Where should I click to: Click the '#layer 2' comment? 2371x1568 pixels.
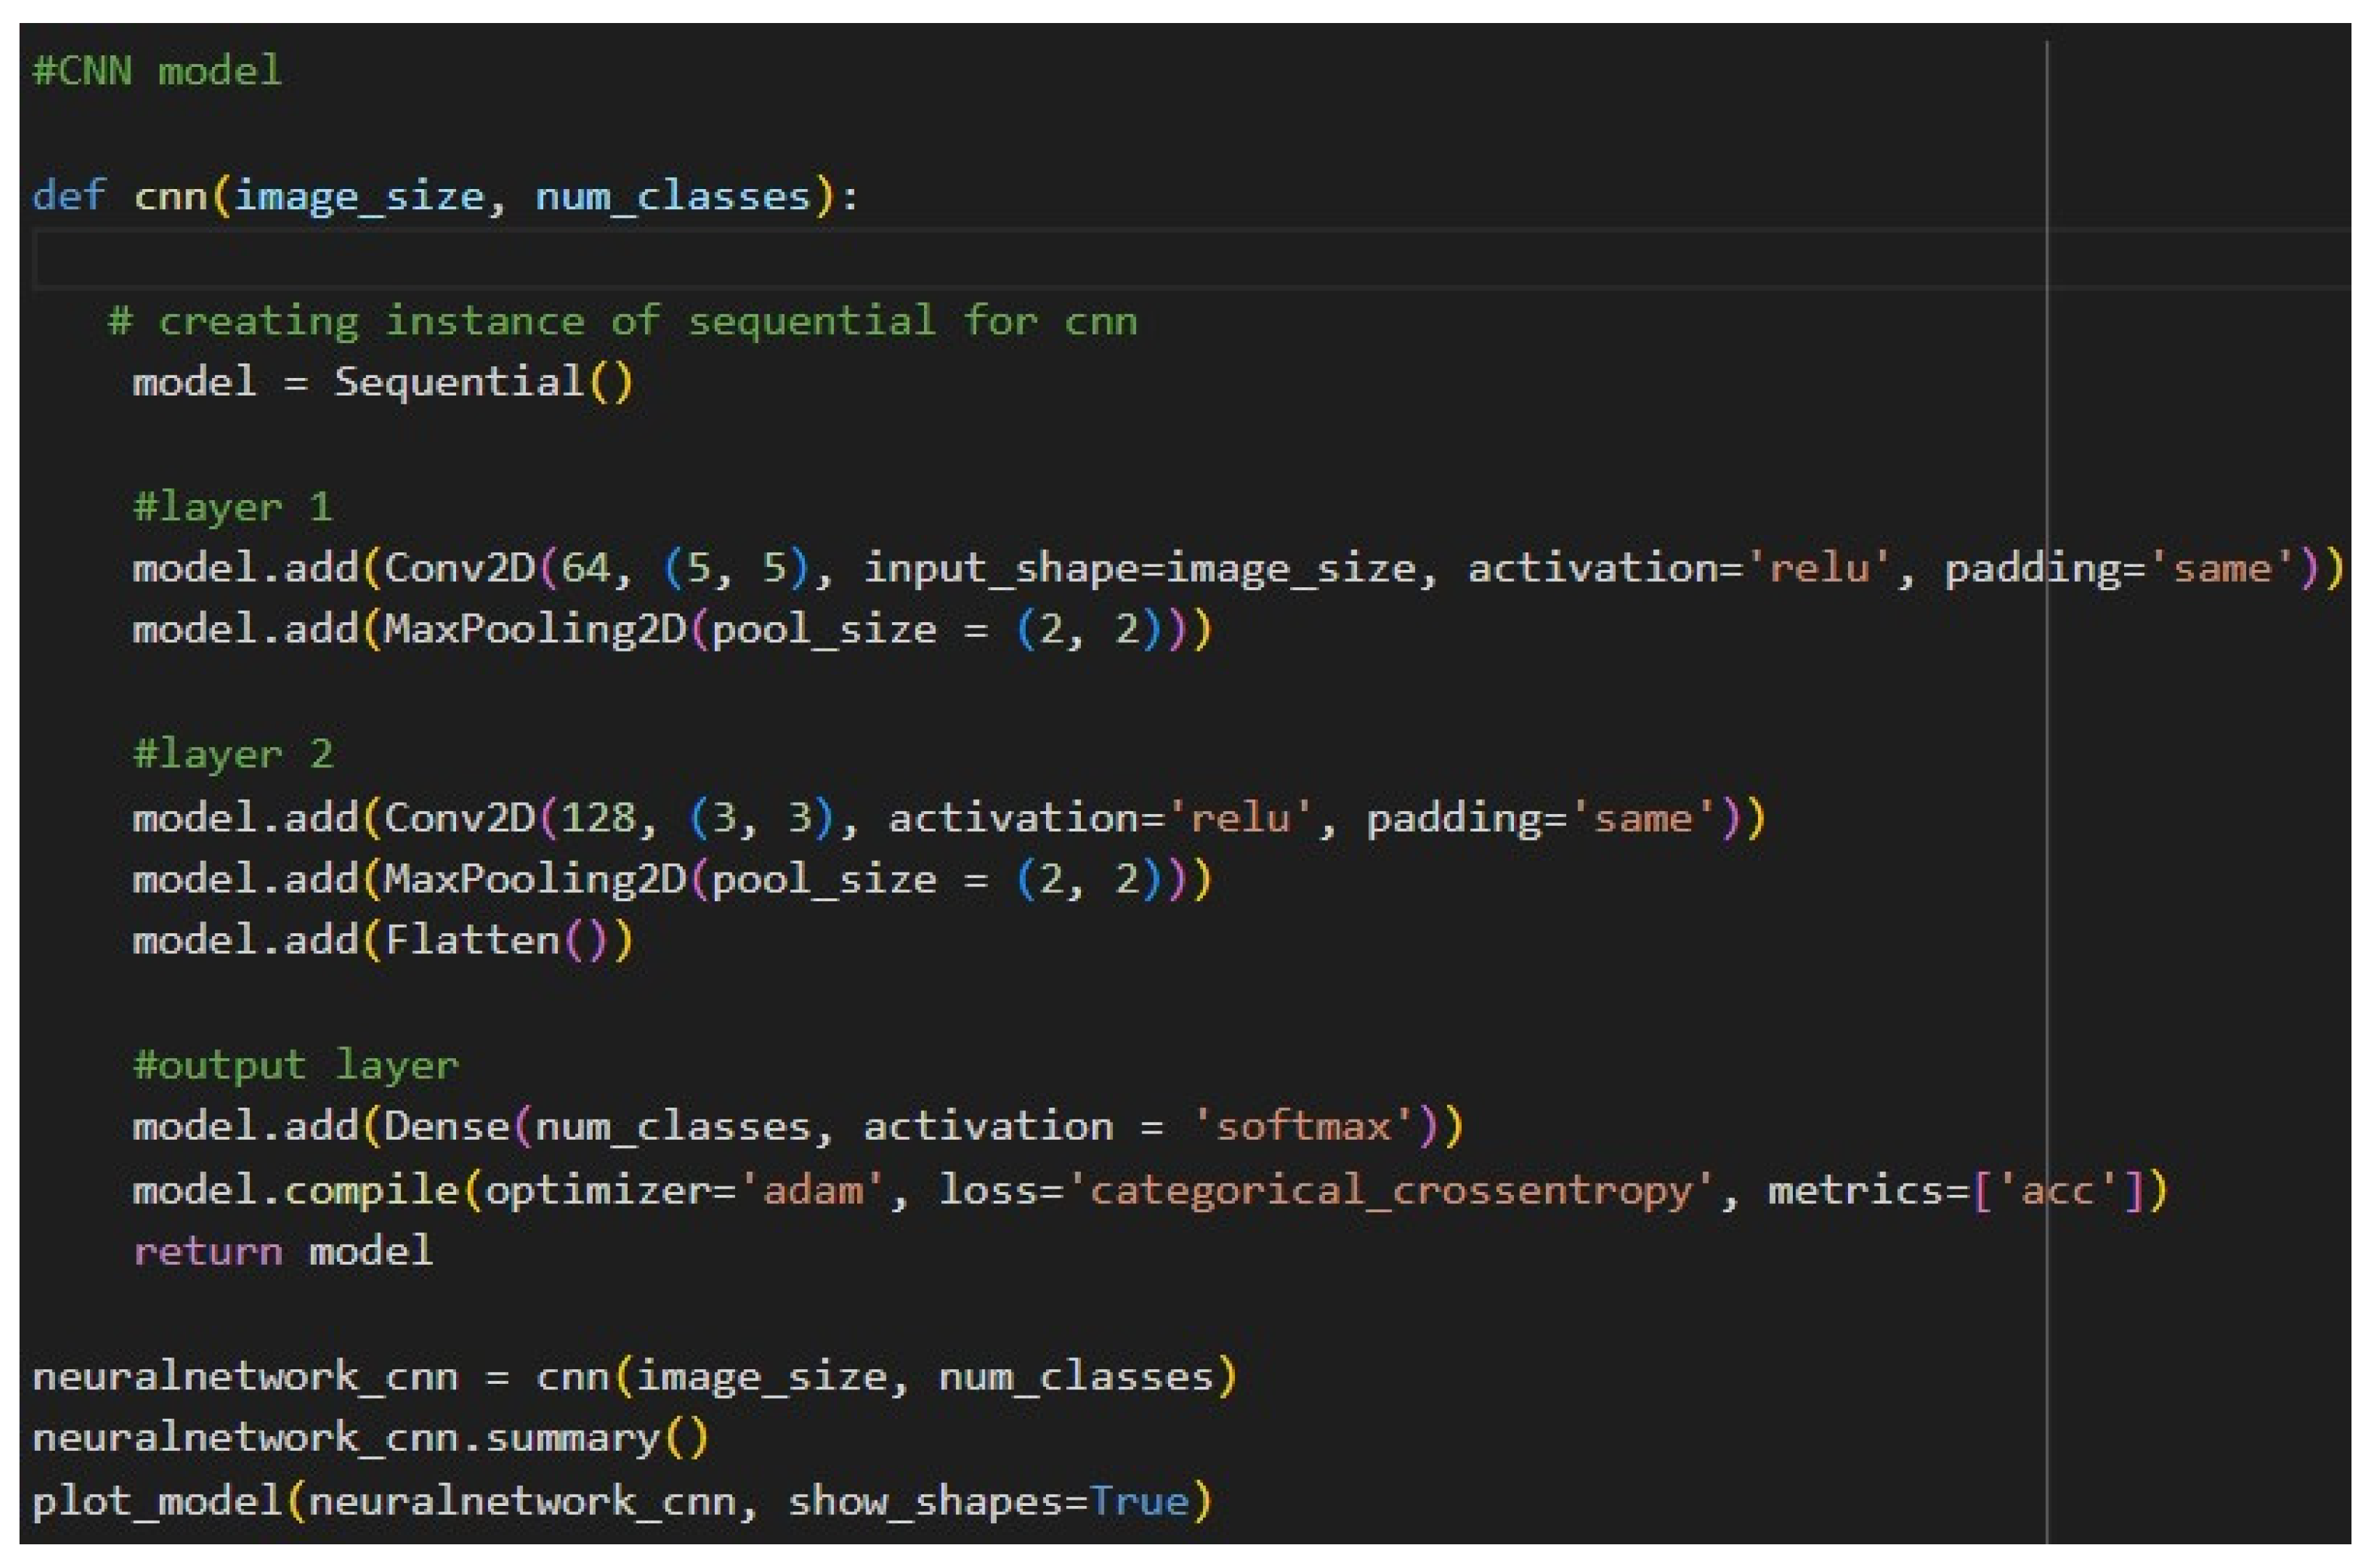tap(232, 754)
